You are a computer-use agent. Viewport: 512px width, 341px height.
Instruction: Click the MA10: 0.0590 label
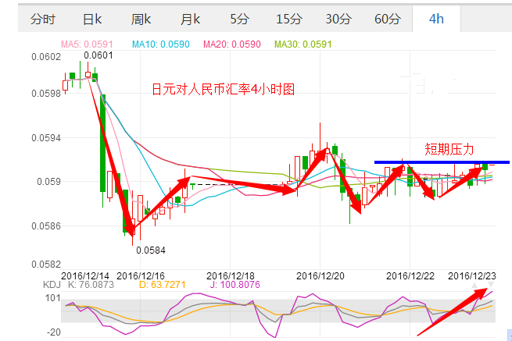click(161, 44)
